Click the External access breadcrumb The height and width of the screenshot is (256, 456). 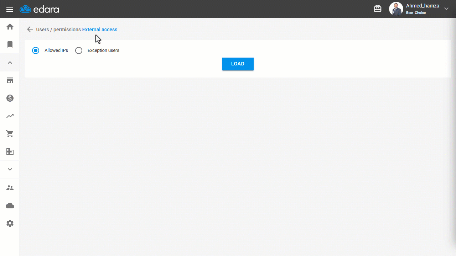tap(100, 30)
